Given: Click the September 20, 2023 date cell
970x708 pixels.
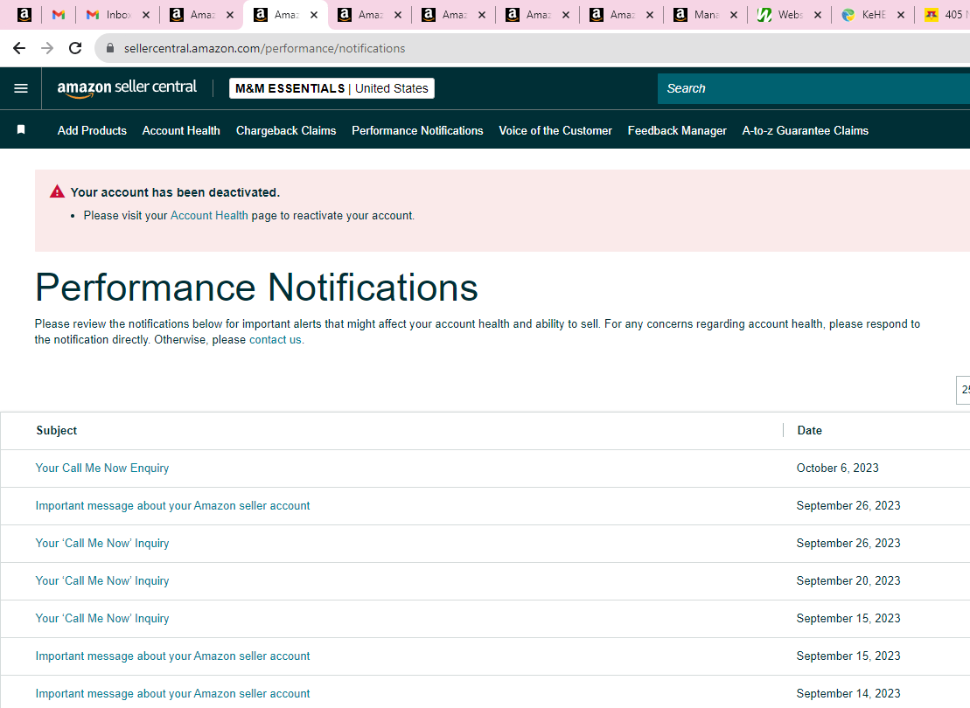Looking at the screenshot, I should (848, 580).
